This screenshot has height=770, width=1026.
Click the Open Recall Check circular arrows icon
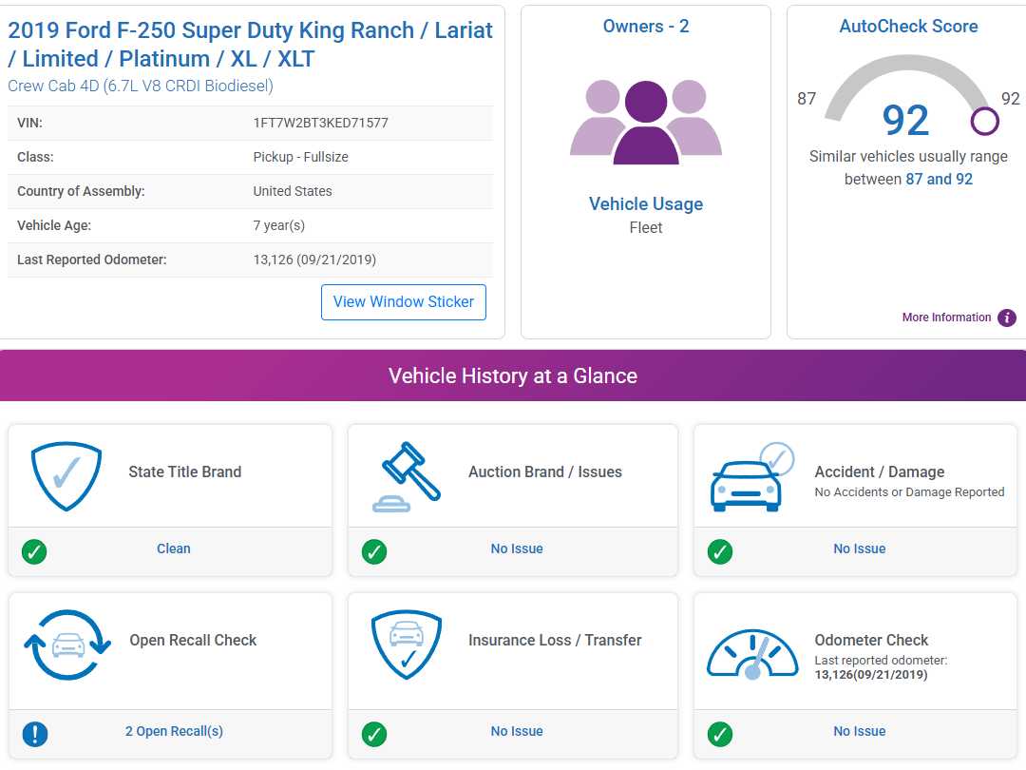coord(66,645)
